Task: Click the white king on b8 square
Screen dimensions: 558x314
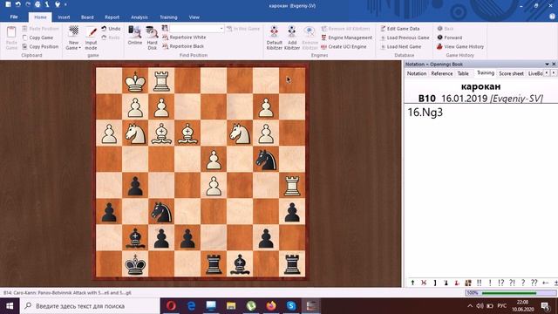Action: point(135,81)
